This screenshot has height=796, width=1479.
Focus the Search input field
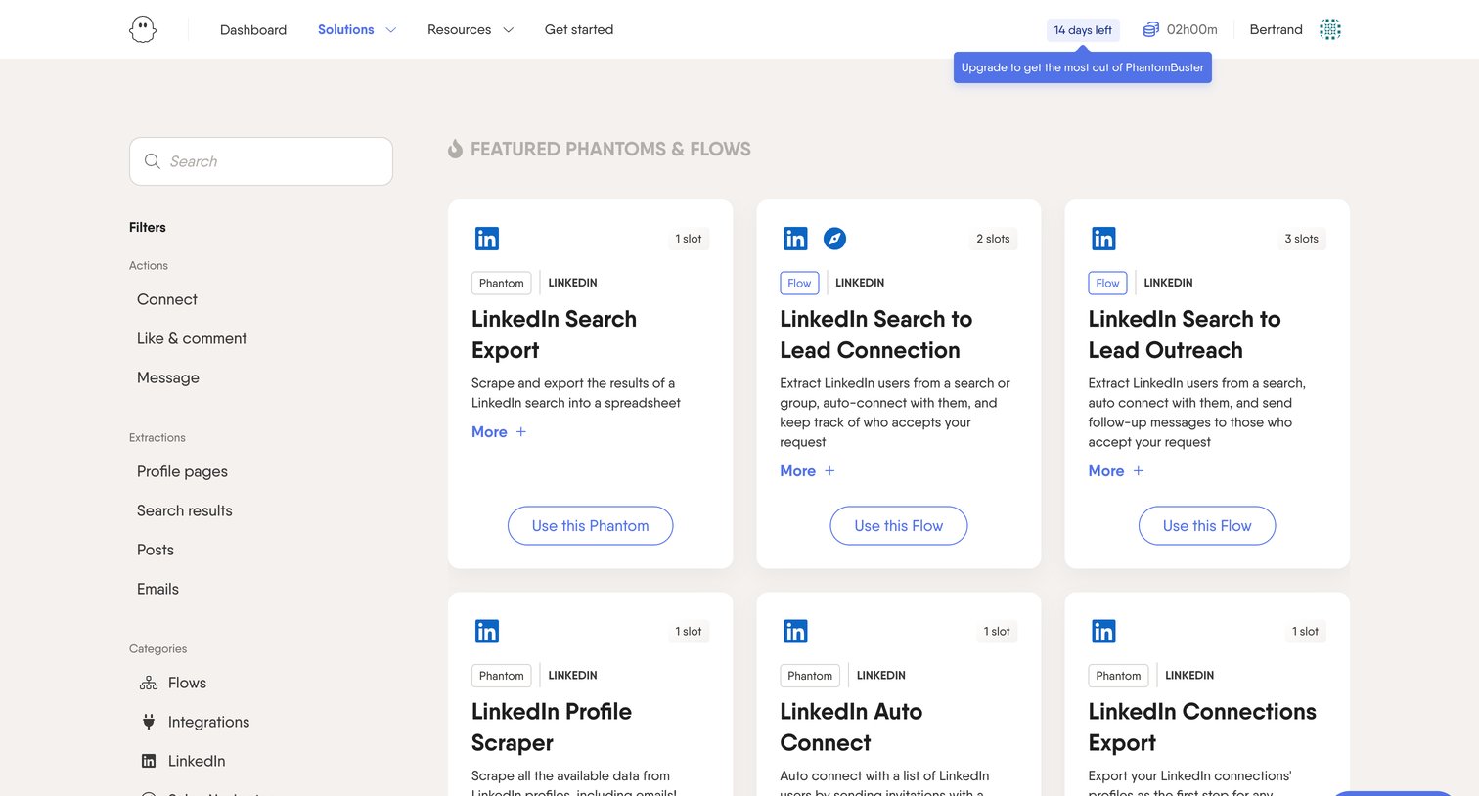(x=261, y=161)
